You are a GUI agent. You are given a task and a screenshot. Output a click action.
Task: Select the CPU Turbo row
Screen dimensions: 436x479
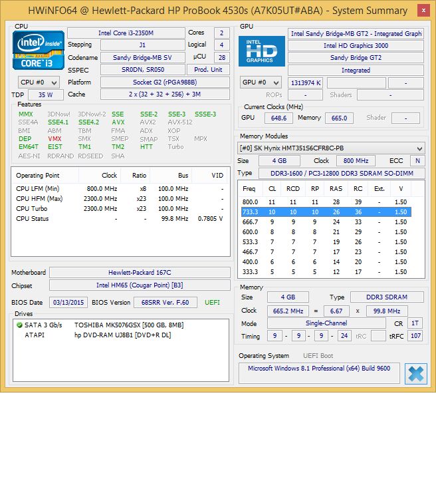[120, 209]
